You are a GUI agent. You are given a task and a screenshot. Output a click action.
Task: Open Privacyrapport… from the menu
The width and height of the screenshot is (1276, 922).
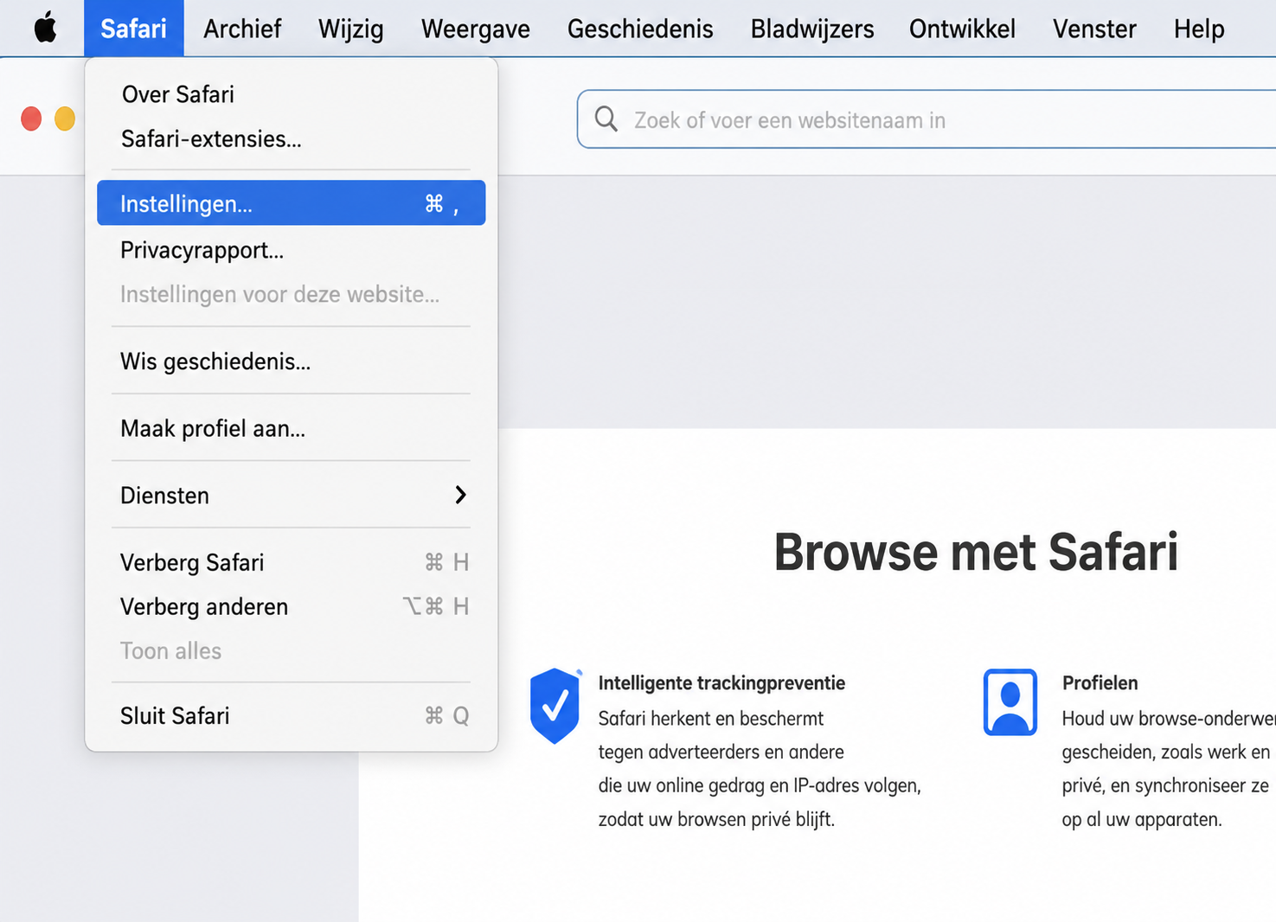coord(291,250)
